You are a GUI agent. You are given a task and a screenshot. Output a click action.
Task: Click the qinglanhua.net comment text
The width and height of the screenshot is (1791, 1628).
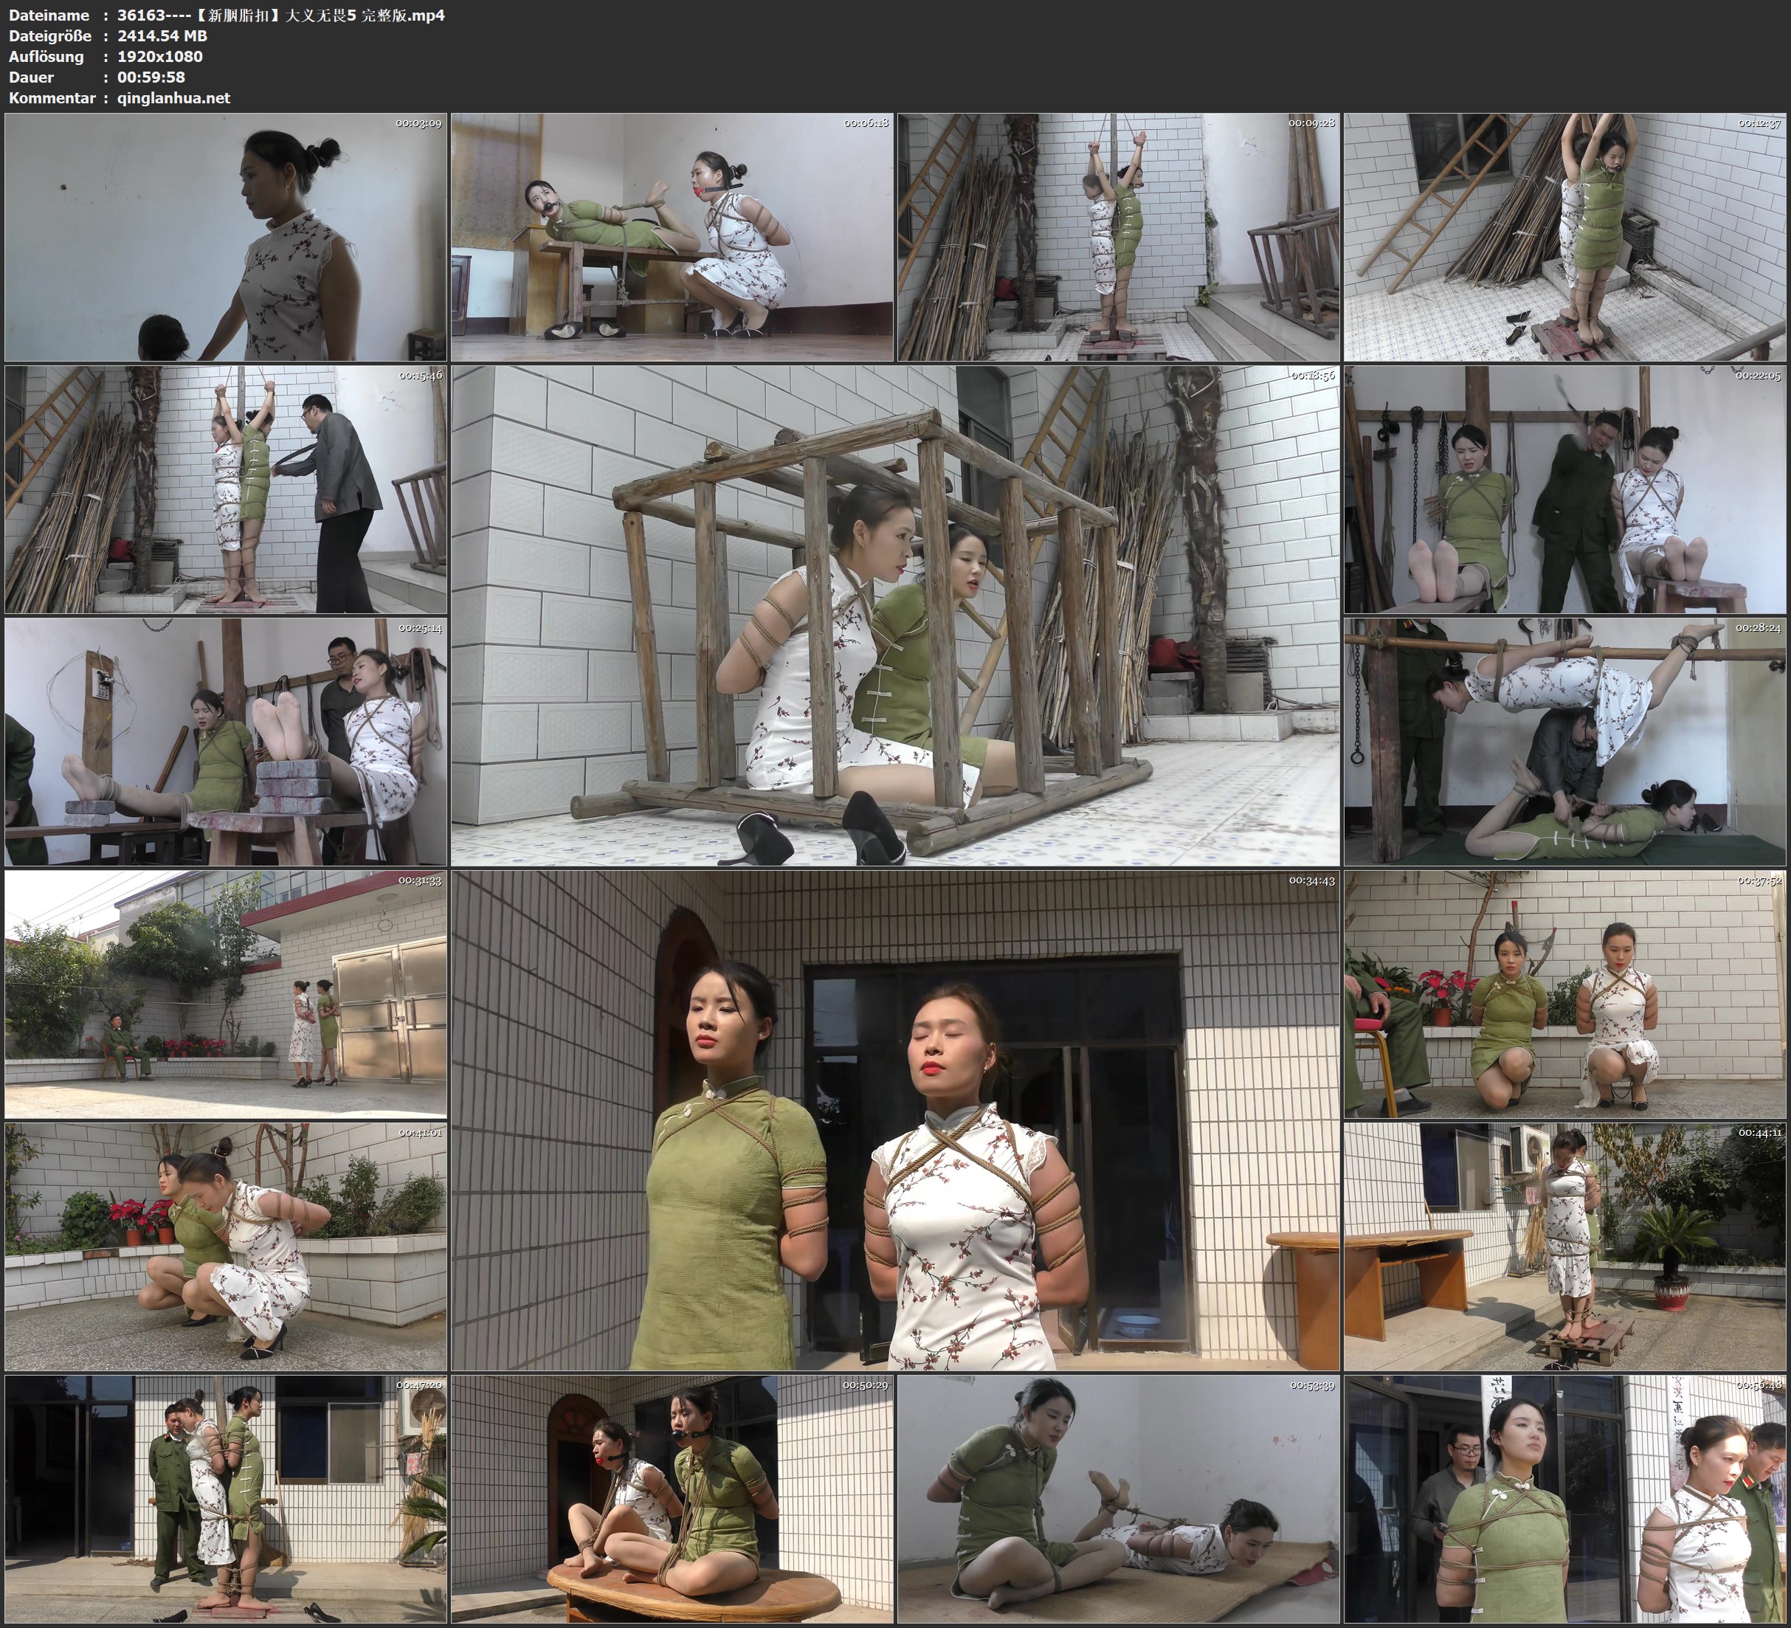click(173, 99)
